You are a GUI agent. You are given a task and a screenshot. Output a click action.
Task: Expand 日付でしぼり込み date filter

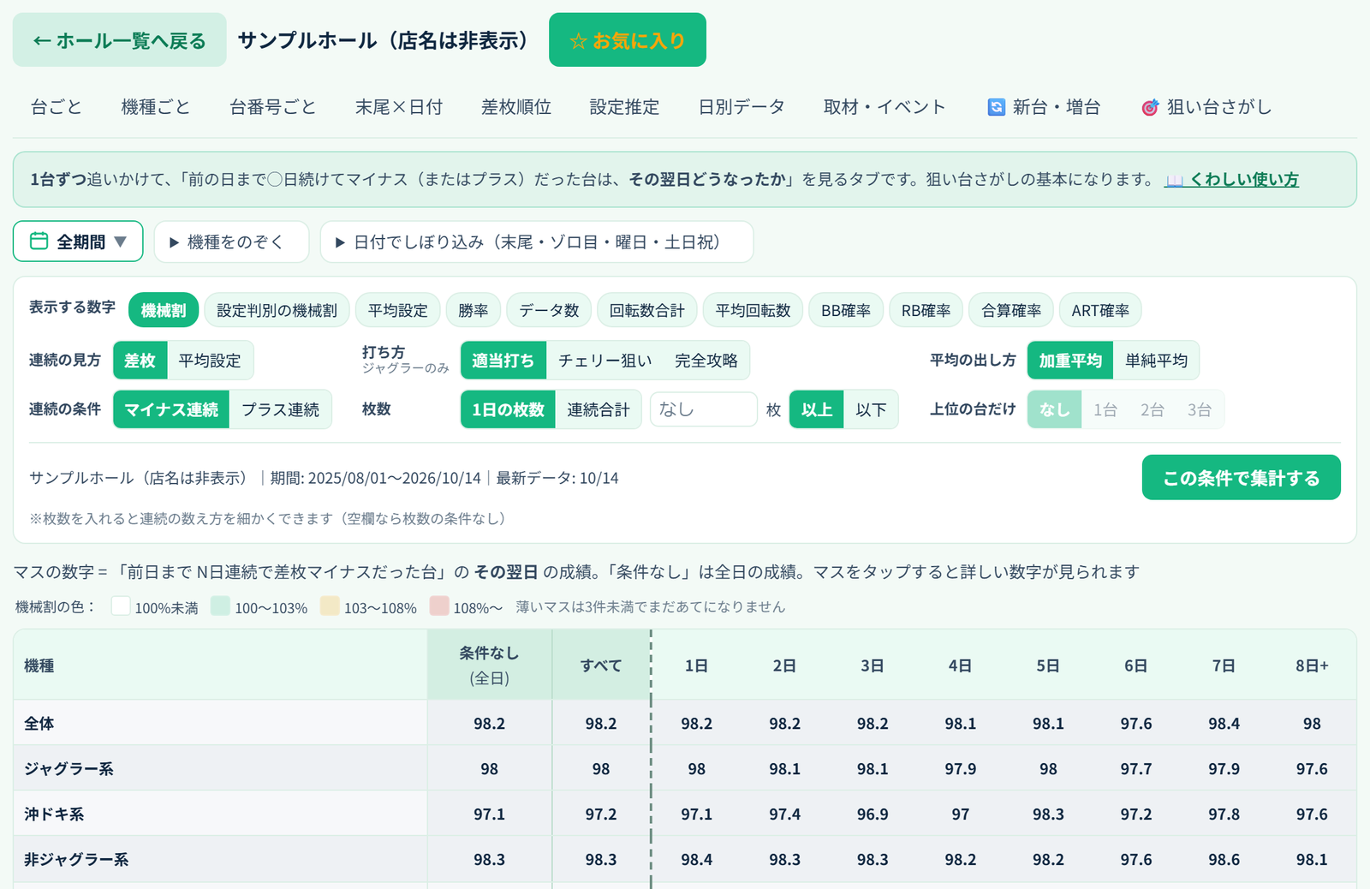537,242
